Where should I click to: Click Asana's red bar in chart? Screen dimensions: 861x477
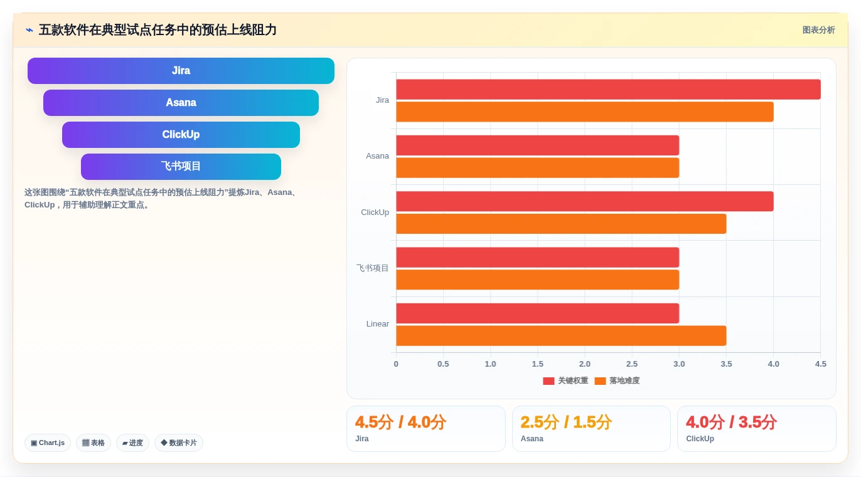pyautogui.click(x=538, y=145)
